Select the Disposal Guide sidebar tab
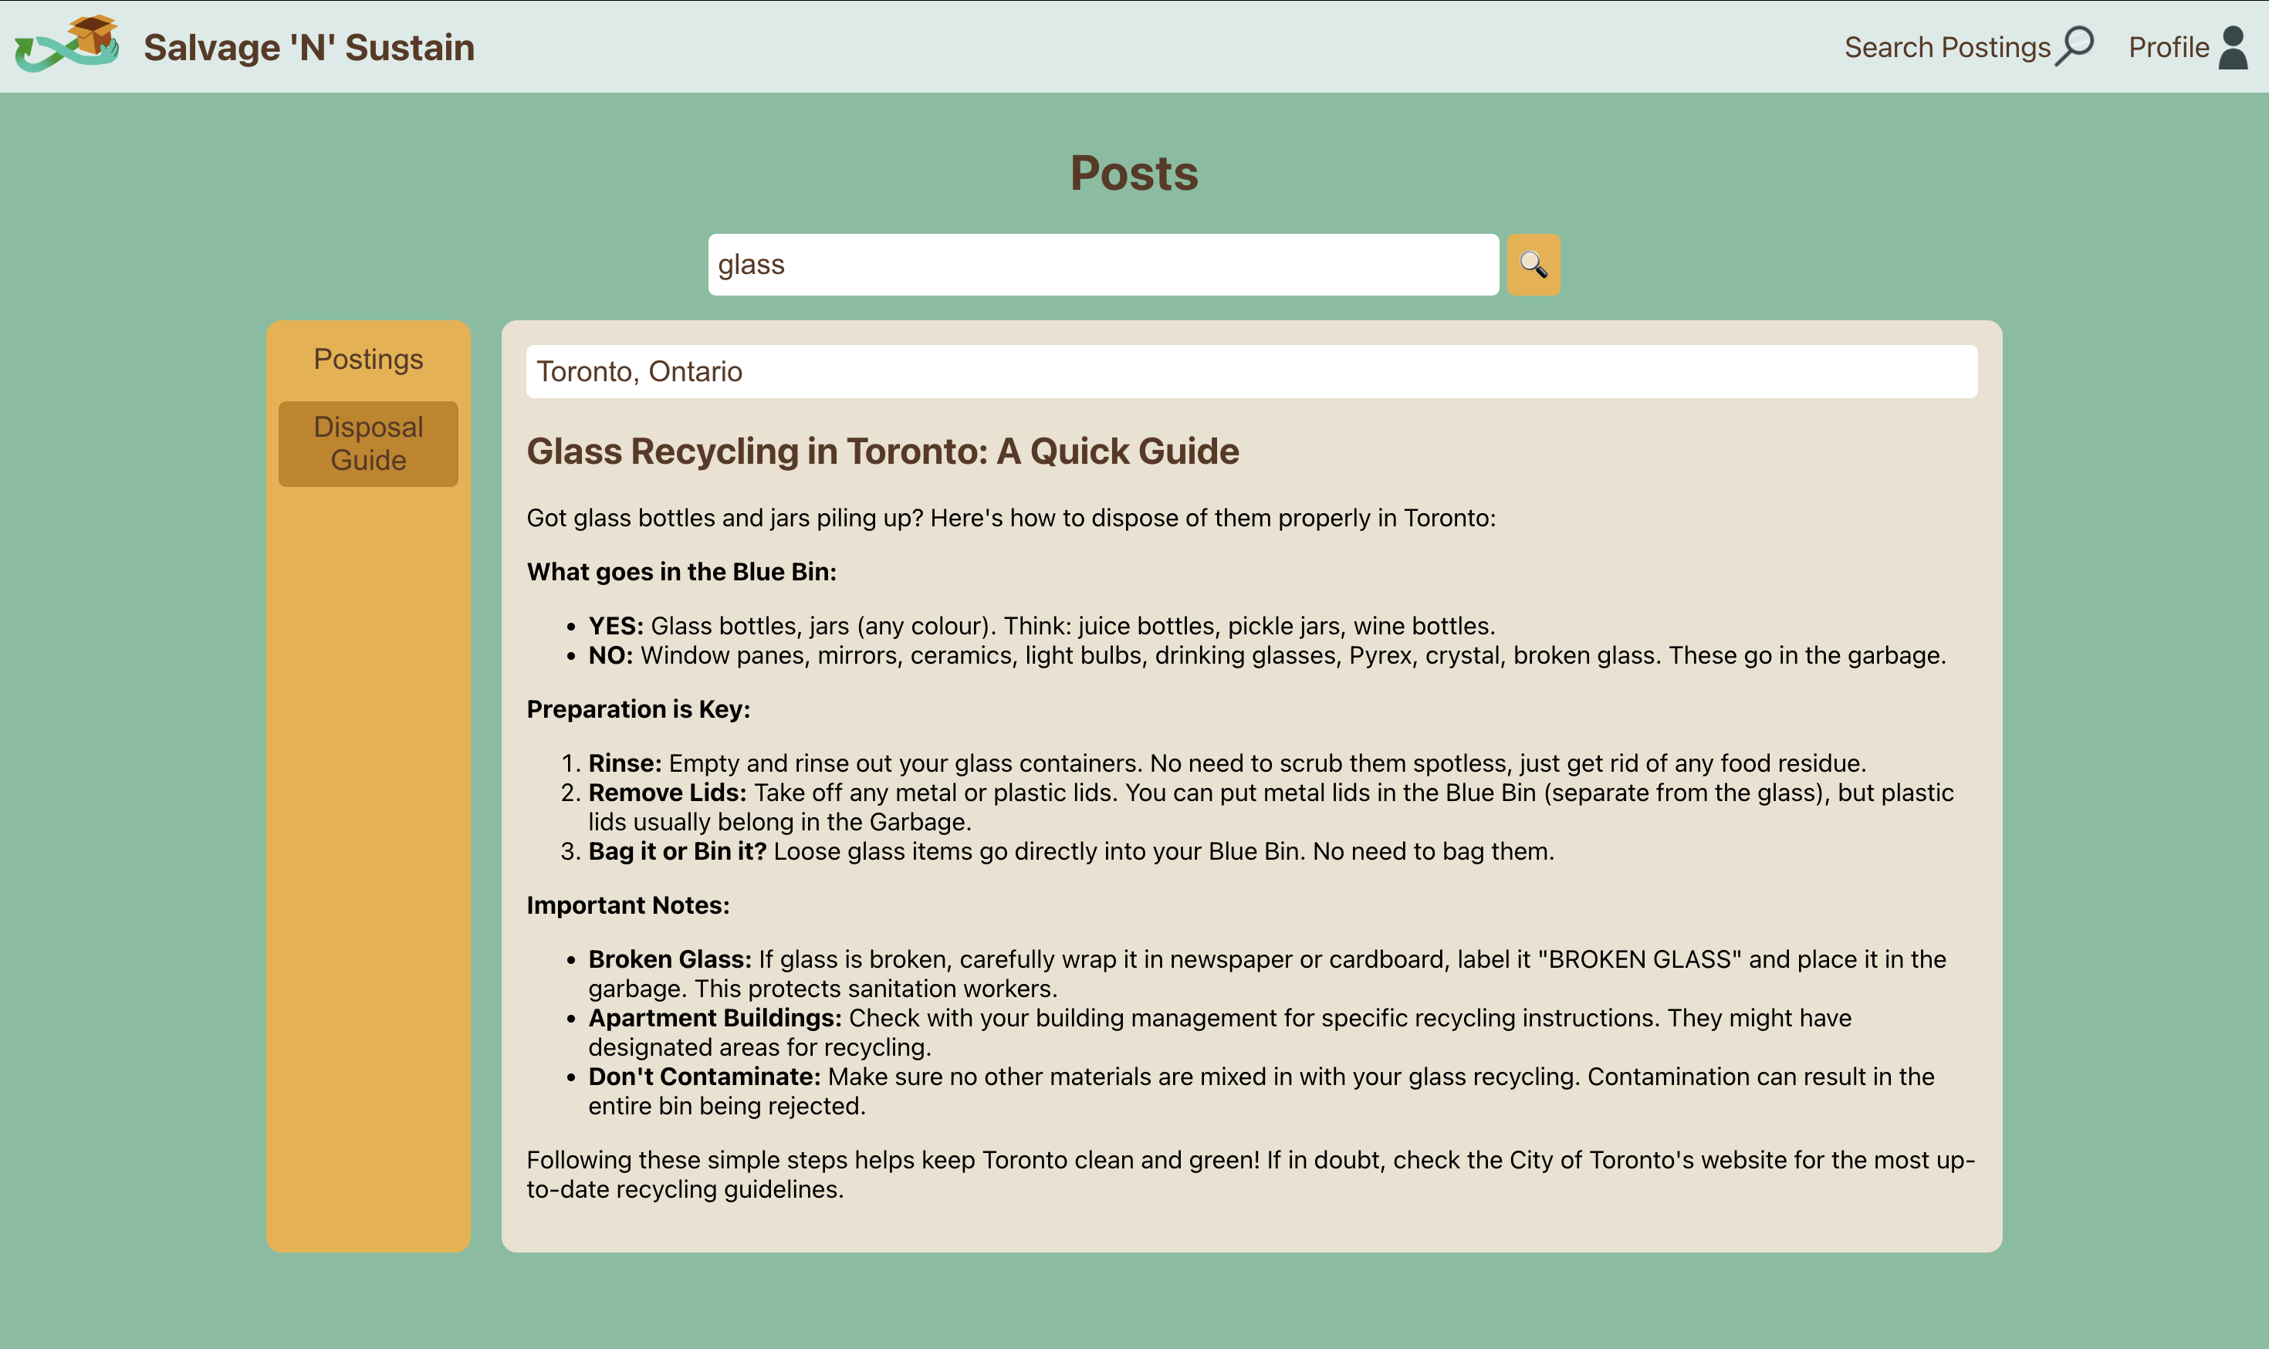2269x1349 pixels. click(x=368, y=444)
